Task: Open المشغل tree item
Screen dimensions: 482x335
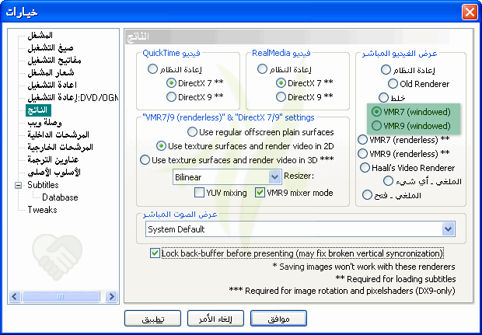Action: (40, 35)
